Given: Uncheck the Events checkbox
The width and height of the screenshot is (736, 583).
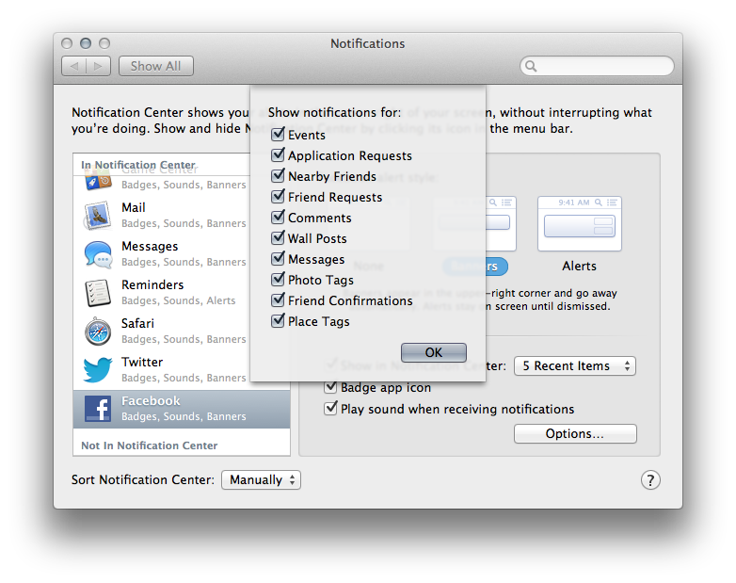Looking at the screenshot, I should [x=278, y=135].
